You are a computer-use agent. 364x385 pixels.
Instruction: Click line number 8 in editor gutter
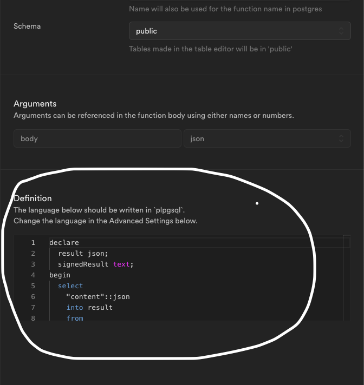[33, 318]
